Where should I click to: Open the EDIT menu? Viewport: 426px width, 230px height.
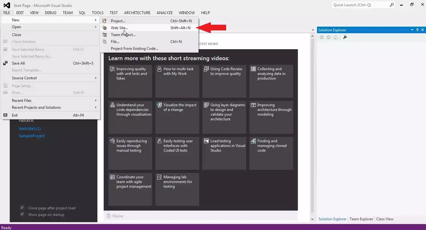click(x=20, y=13)
